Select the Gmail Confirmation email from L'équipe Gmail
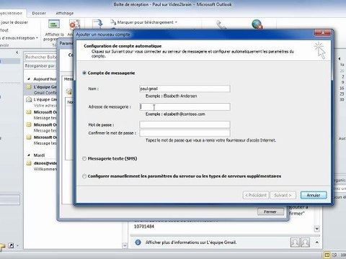This screenshot has width=346, height=259. pyautogui.click(x=41, y=90)
